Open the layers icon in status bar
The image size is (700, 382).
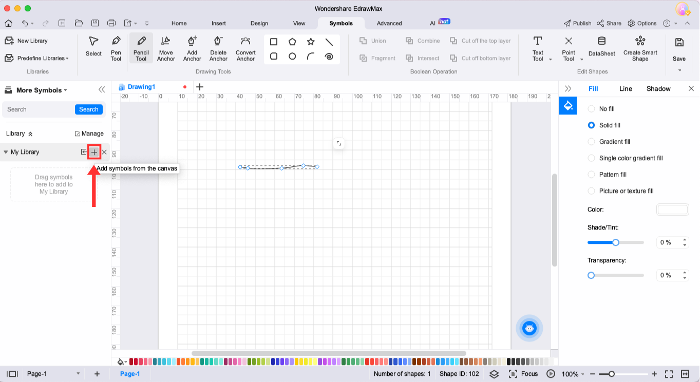[494, 374]
